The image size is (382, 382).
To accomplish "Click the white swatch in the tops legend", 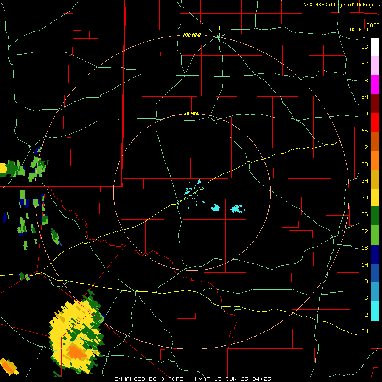I will coord(375,47).
